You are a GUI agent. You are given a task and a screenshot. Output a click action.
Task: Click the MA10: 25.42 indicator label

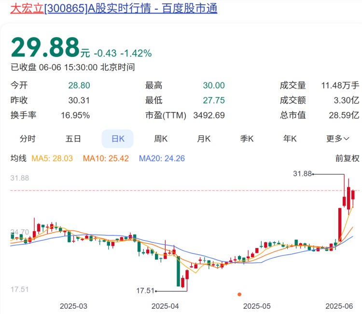[106, 158]
